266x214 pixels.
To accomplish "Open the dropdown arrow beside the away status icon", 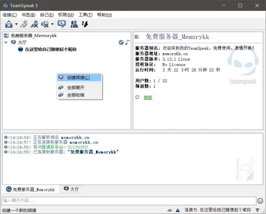I will pyautogui.click(x=16, y=24).
